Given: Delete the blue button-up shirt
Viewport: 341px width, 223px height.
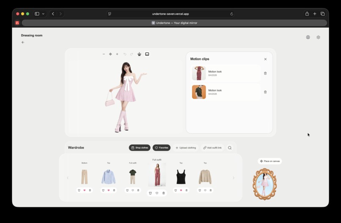Looking at the screenshot, I should pyautogui.click(x=114, y=190).
